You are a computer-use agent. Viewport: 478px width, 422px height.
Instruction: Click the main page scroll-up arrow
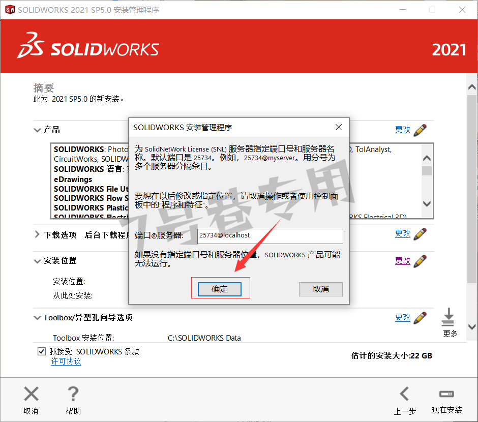click(x=472, y=87)
